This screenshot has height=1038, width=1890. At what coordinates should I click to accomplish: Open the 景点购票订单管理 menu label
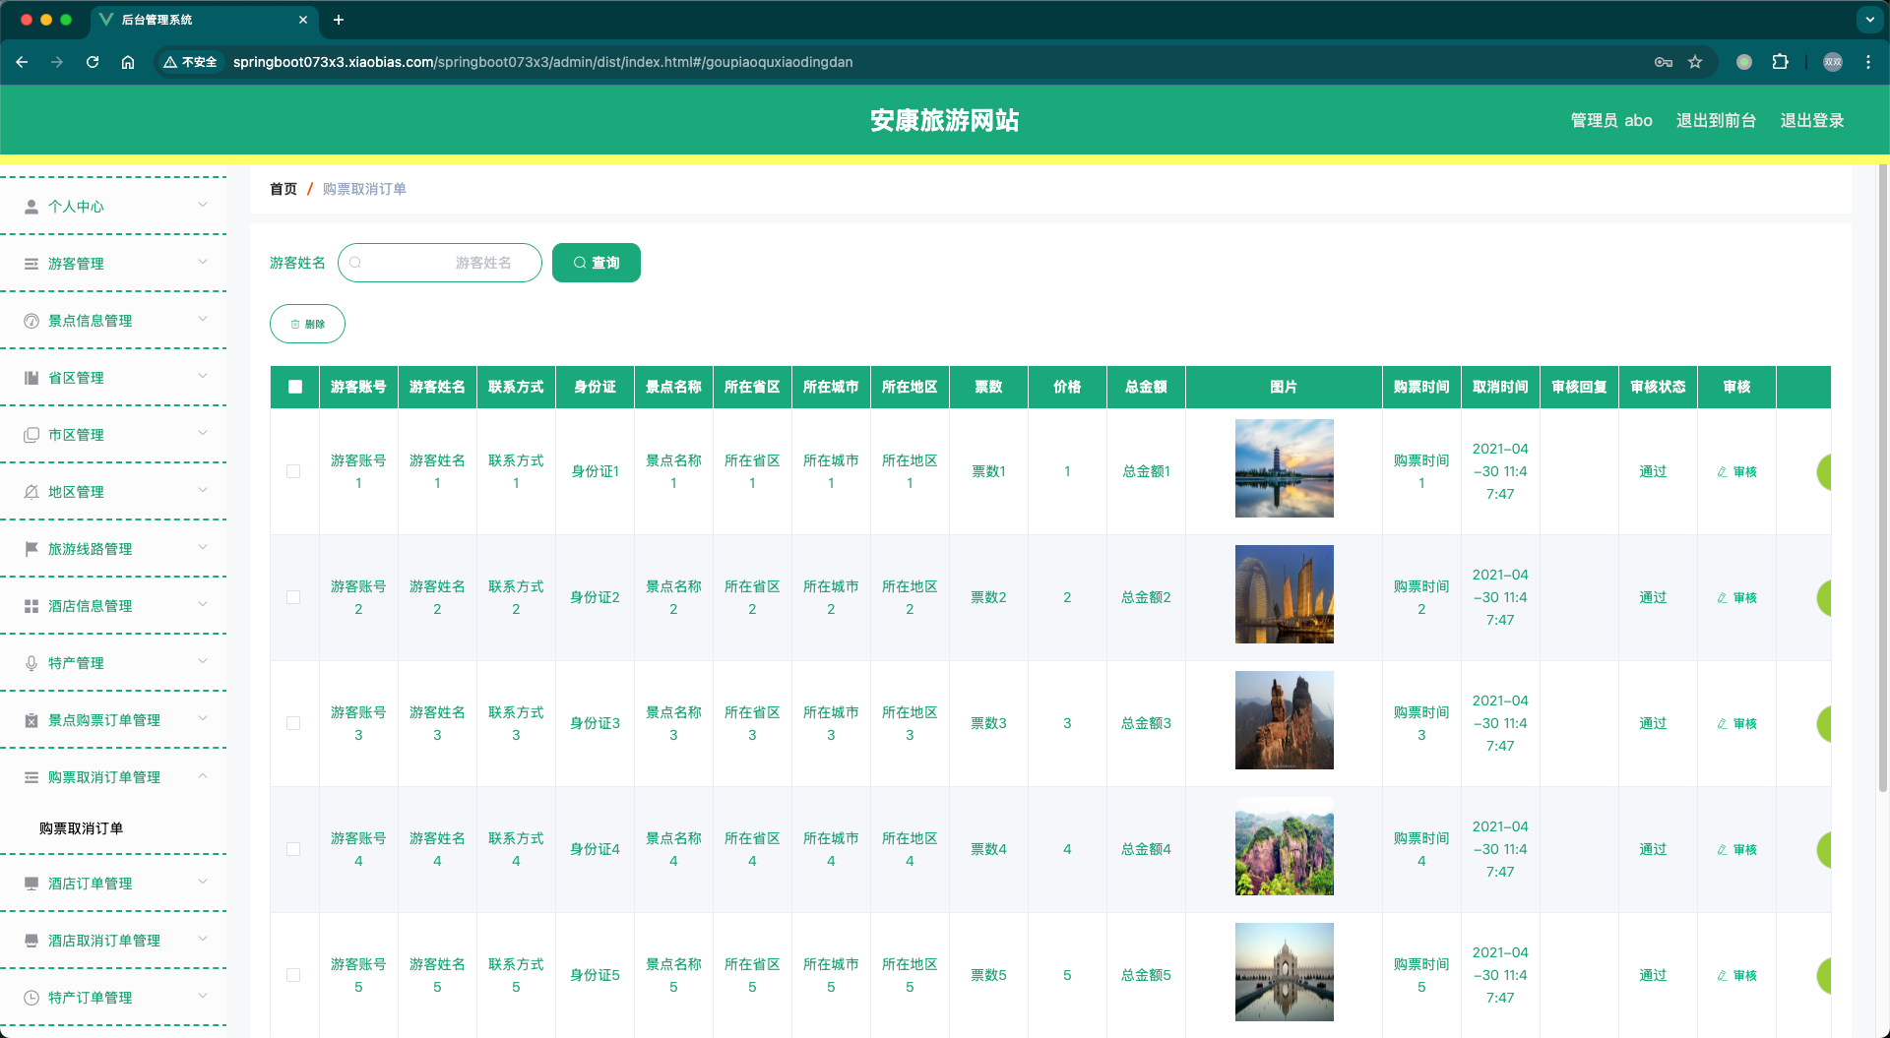click(x=104, y=720)
